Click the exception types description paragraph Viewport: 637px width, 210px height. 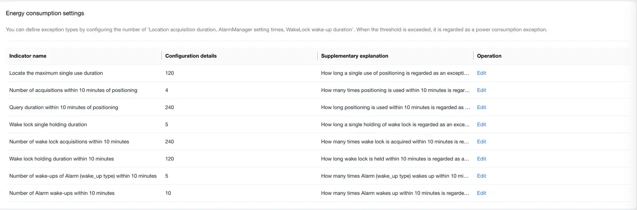(x=276, y=30)
